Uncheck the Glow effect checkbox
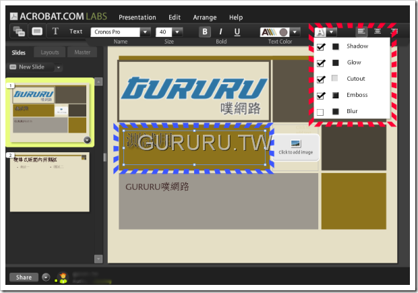This screenshot has width=418, height=293. 320,63
